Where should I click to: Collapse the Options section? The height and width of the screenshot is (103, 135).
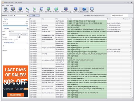tap(28, 28)
